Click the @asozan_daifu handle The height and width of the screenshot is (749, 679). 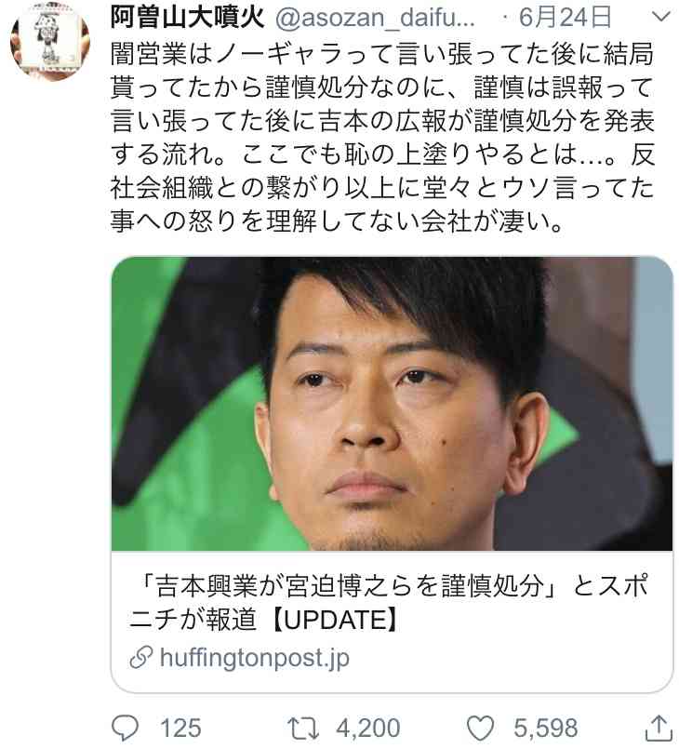tap(375, 19)
